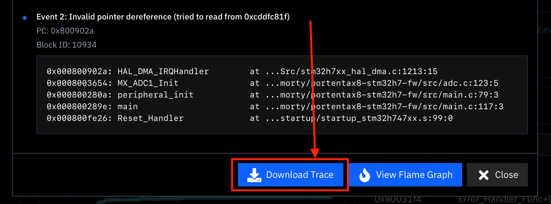The width and height of the screenshot is (551, 204).
Task: Click the PC: 0x800902a text
Action: pyautogui.click(x=65, y=31)
